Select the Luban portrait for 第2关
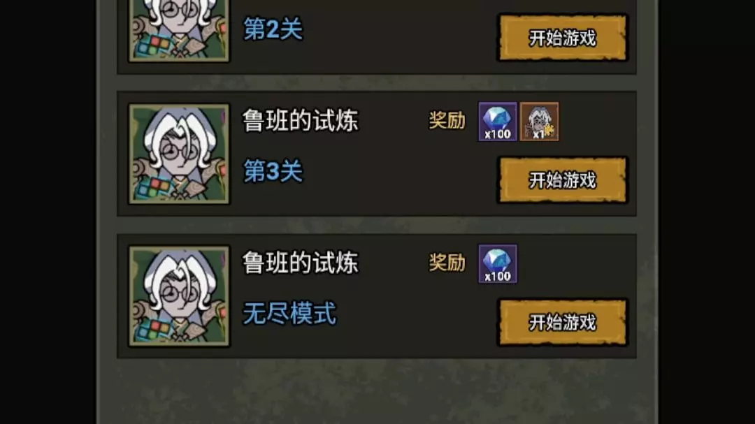The width and height of the screenshot is (755, 424). pyautogui.click(x=179, y=30)
